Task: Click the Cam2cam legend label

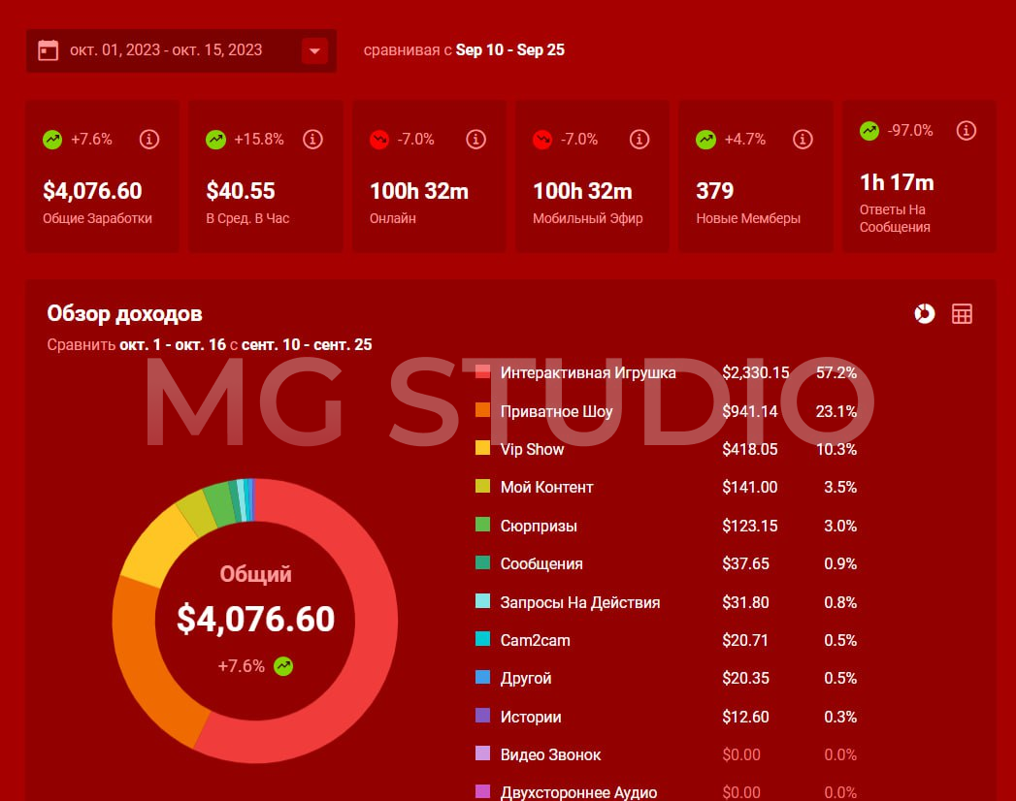Action: (535, 640)
